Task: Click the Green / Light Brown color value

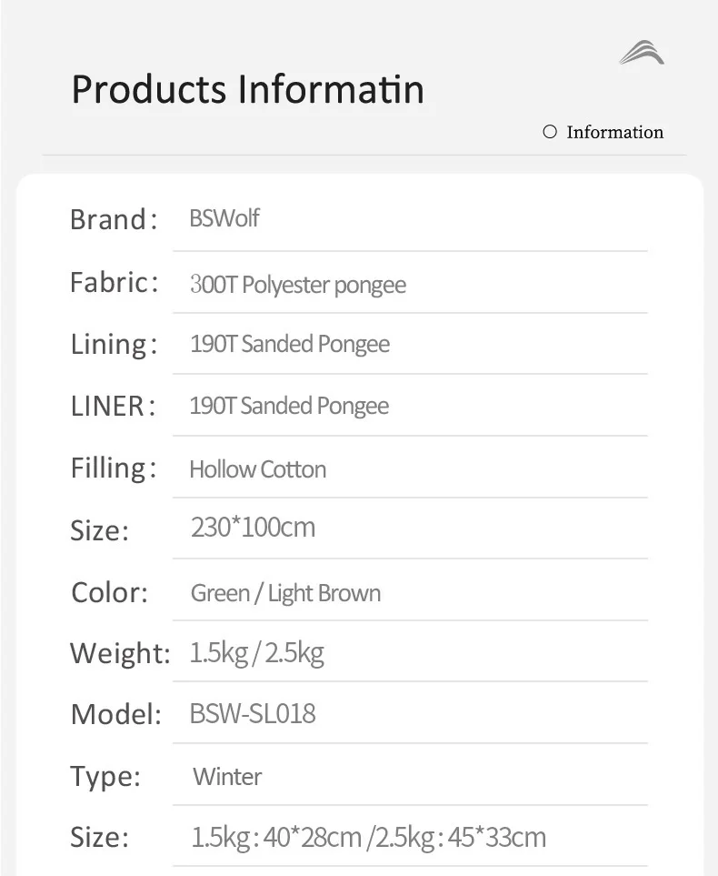Action: tap(285, 593)
